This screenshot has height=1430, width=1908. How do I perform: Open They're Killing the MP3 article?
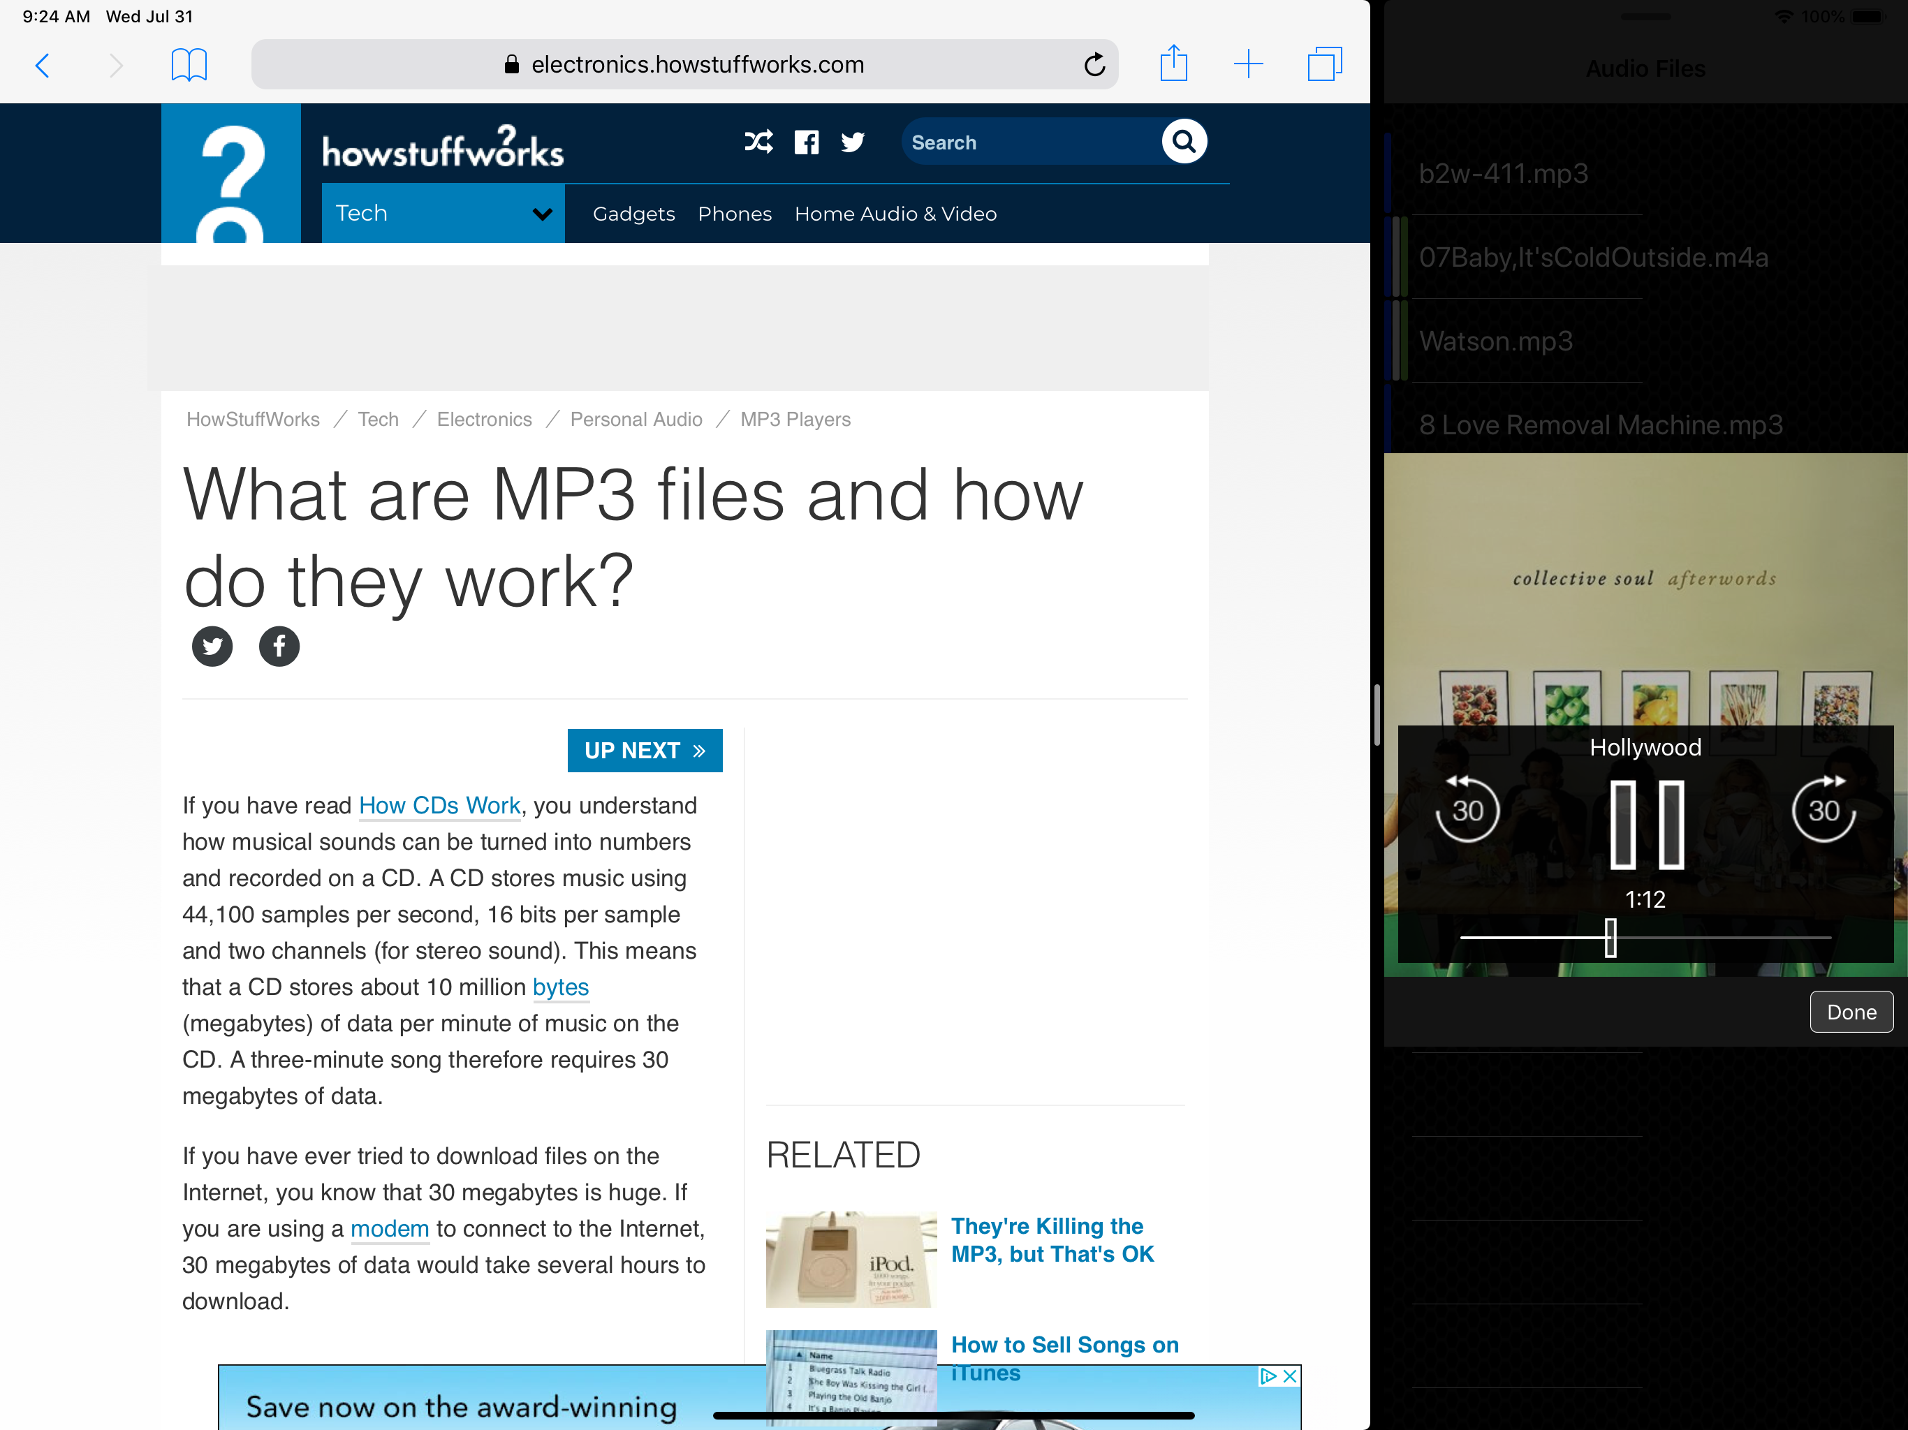(x=1052, y=1239)
